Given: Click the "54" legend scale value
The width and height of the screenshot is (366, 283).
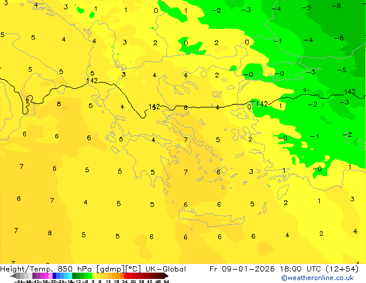Looking at the screenshot, I should point(166,281).
